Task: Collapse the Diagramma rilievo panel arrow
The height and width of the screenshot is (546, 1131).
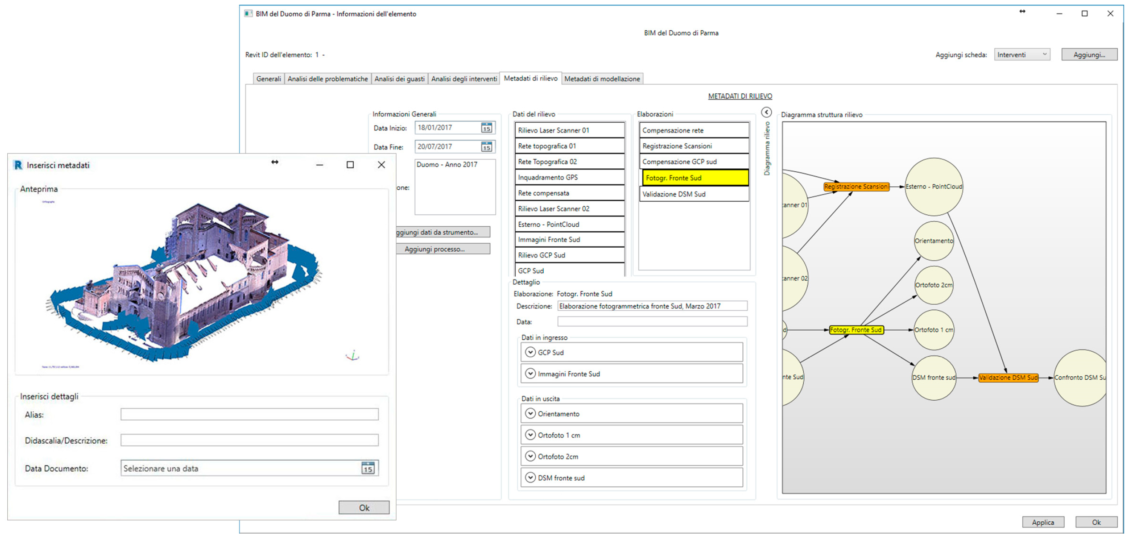Action: pos(766,113)
